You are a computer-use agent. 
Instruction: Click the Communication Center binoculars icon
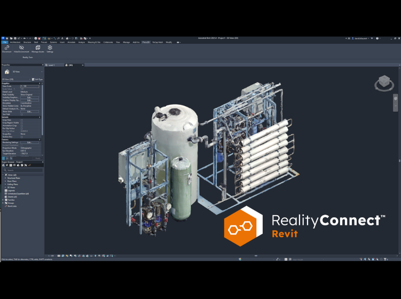coord(349,38)
